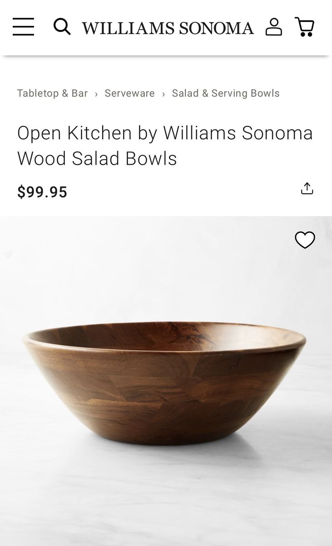332x546 pixels.
Task: Click the $99.95 price
Action: [42, 192]
